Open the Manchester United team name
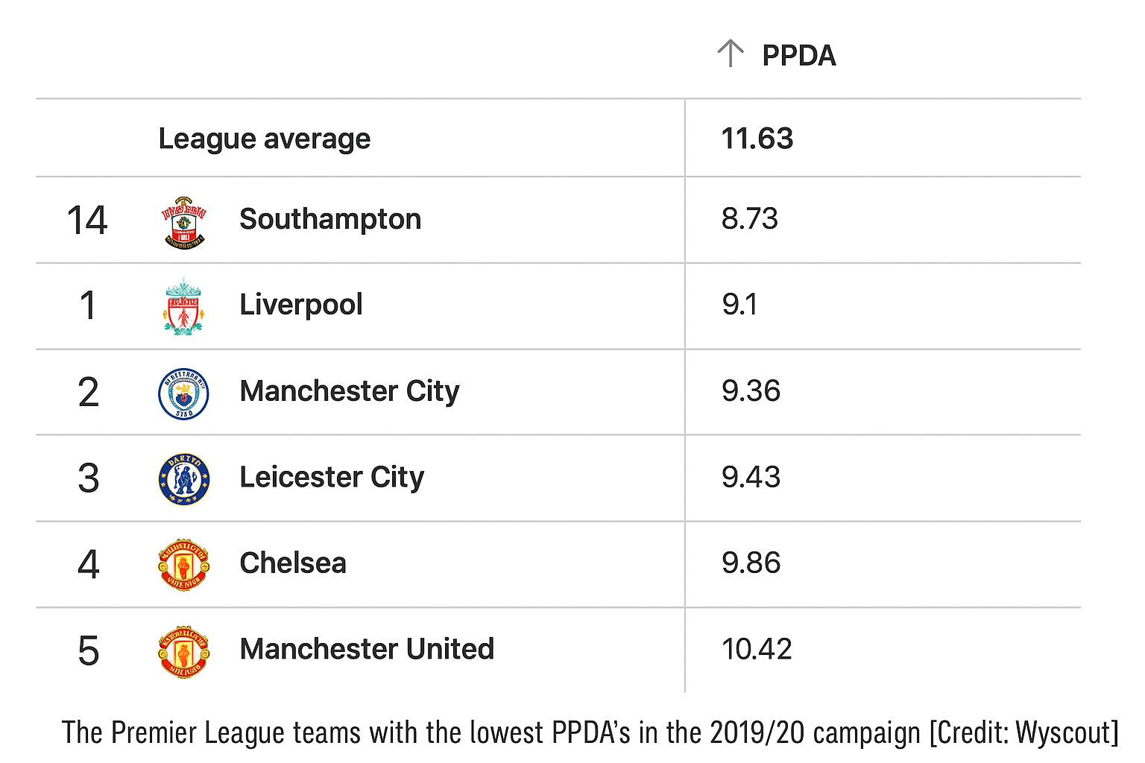Screen dimensions: 1145x763 (x=367, y=649)
